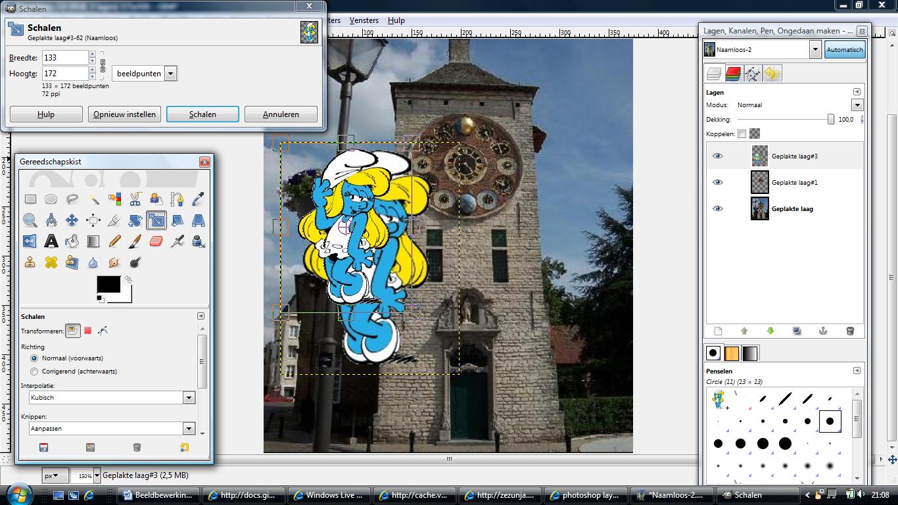Image resolution: width=898 pixels, height=505 pixels.
Task: Select the Free Select lasso tool
Action: [x=72, y=199]
